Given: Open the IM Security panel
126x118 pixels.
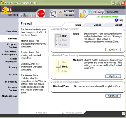Looking at the screenshot, I should [x=11, y=82].
